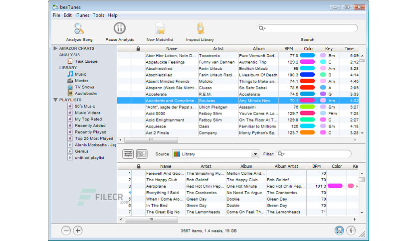Click the magenta color swatch for Abgefuckte Feelings

(x=307, y=62)
